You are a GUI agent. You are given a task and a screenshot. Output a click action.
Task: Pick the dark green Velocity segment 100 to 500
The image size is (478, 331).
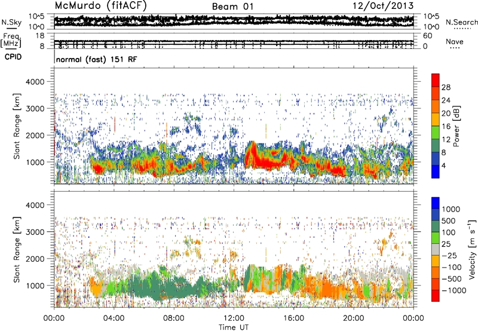[436, 226]
